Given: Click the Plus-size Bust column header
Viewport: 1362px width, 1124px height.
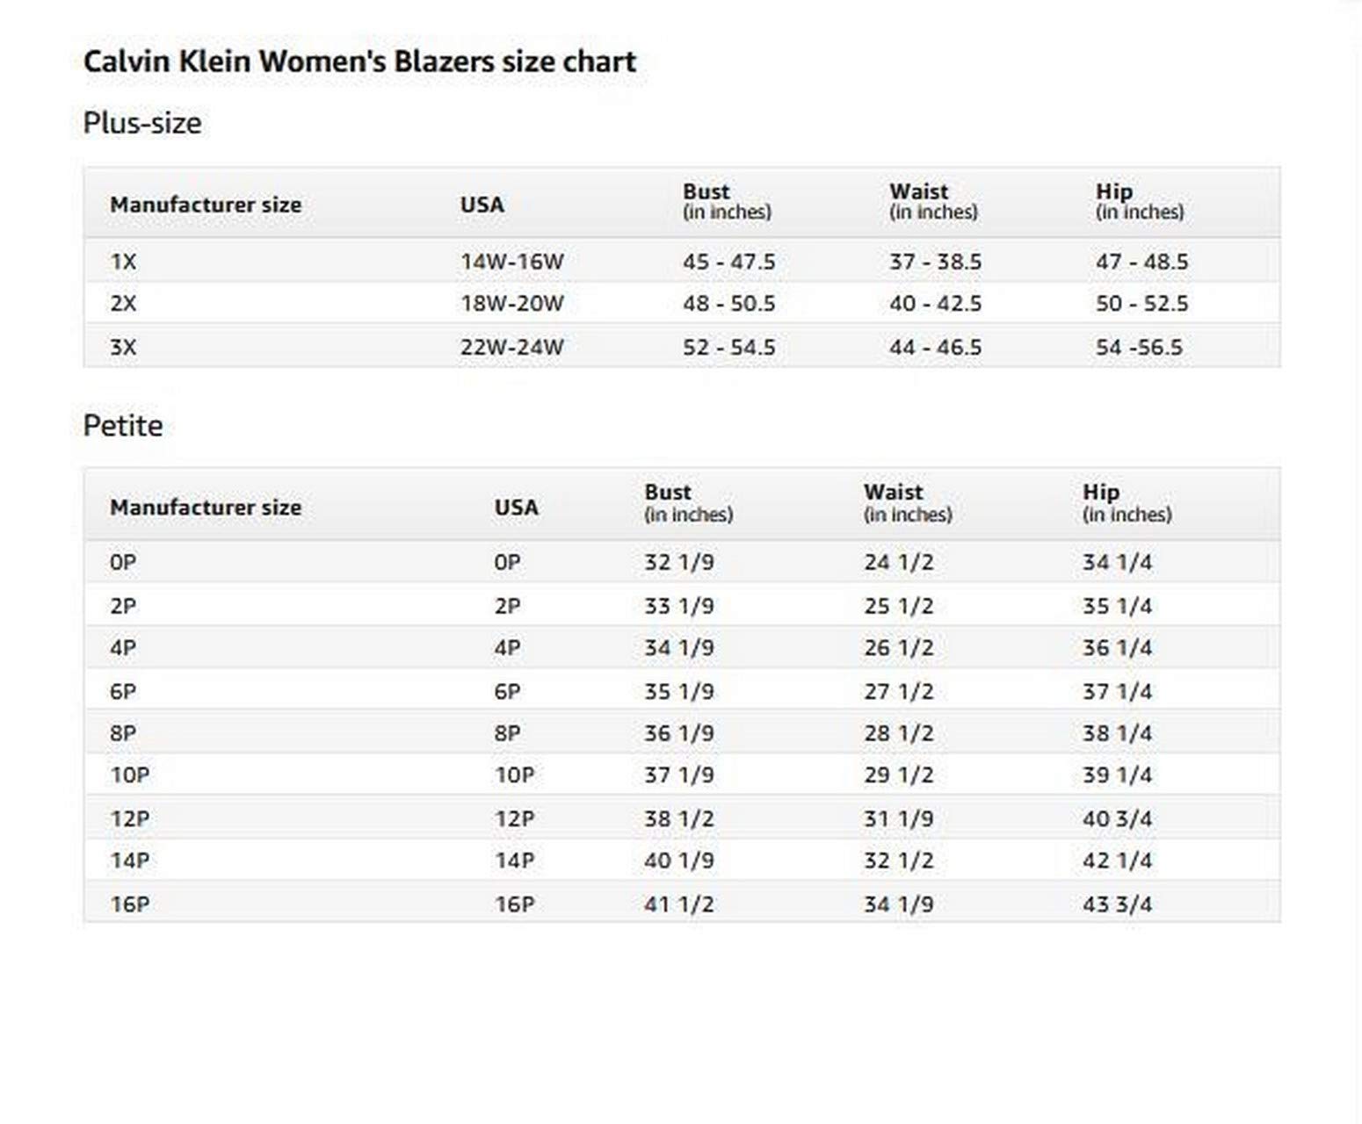Looking at the screenshot, I should [727, 201].
